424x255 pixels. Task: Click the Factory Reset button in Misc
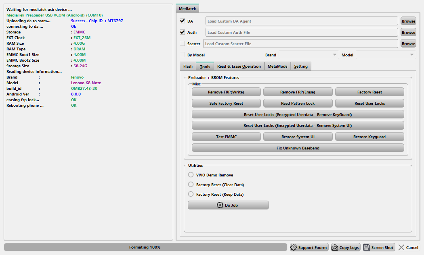pos(369,92)
